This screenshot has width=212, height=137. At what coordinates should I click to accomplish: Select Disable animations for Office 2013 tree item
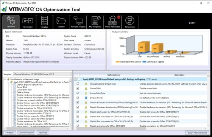point(32,121)
